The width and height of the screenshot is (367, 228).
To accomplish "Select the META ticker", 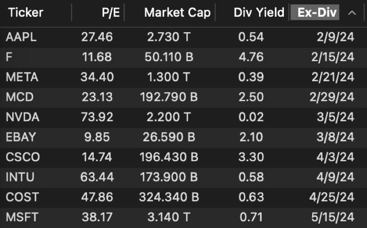I will (x=22, y=77).
